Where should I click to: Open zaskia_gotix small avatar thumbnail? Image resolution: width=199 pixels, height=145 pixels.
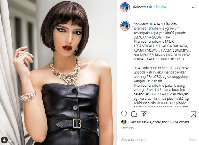124,122
